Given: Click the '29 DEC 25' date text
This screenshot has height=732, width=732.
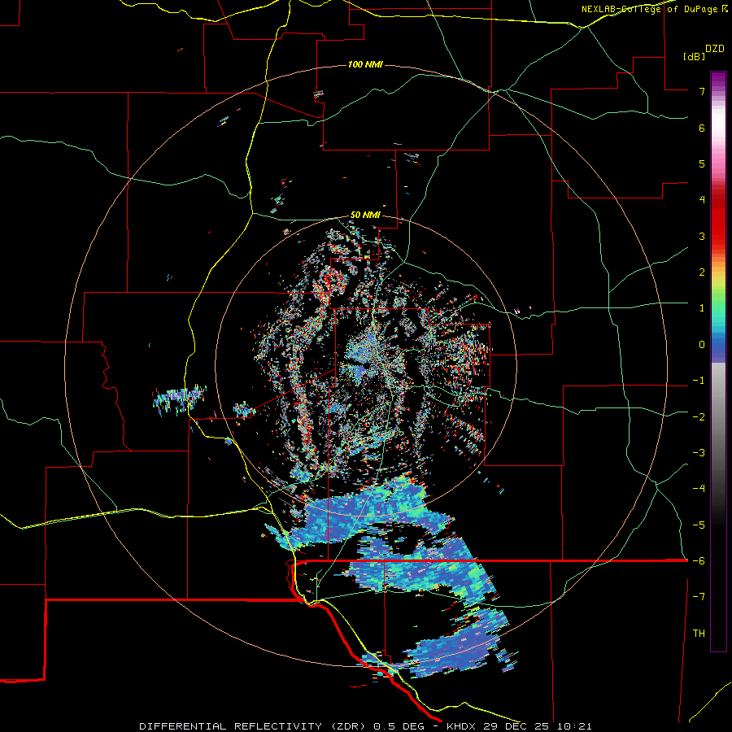Looking at the screenshot, I should click(516, 726).
